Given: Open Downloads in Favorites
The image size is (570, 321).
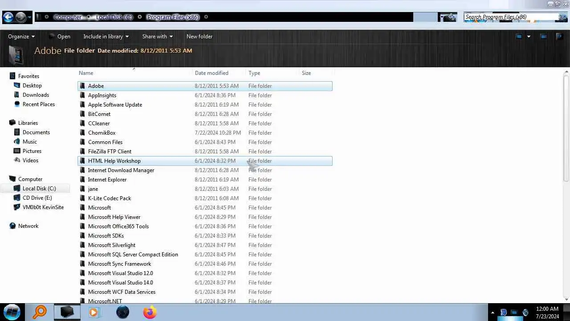Looking at the screenshot, I should click(36, 95).
